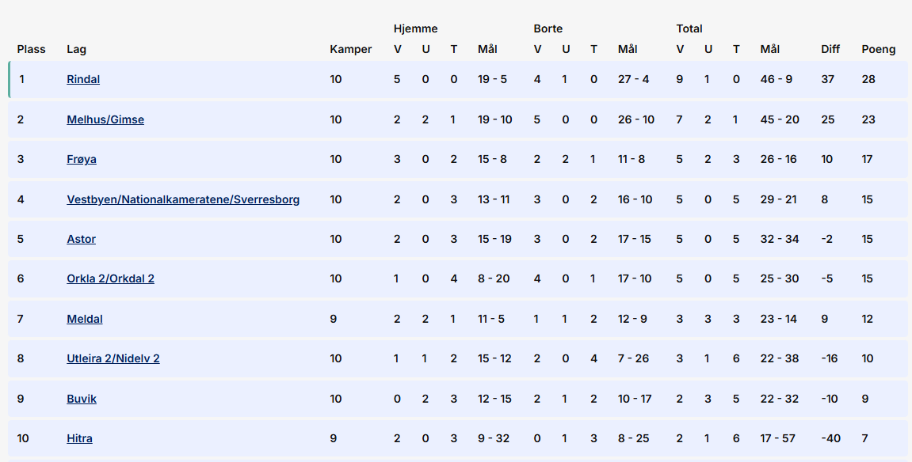912x462 pixels.
Task: Click the Plass column header
Action: (32, 49)
